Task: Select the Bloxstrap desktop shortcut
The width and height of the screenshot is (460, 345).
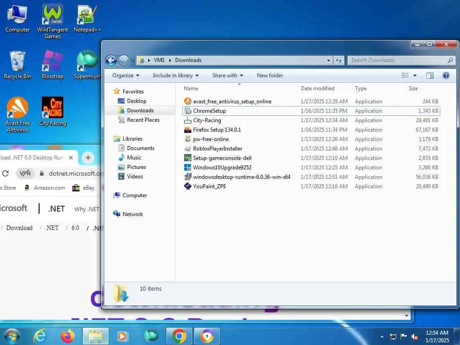Action: point(53,65)
